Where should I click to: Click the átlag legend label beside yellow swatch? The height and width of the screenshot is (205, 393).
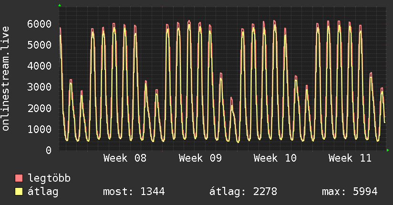pyautogui.click(x=43, y=192)
